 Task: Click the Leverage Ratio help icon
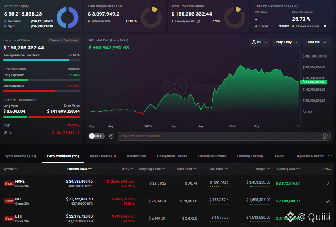click(x=199, y=21)
